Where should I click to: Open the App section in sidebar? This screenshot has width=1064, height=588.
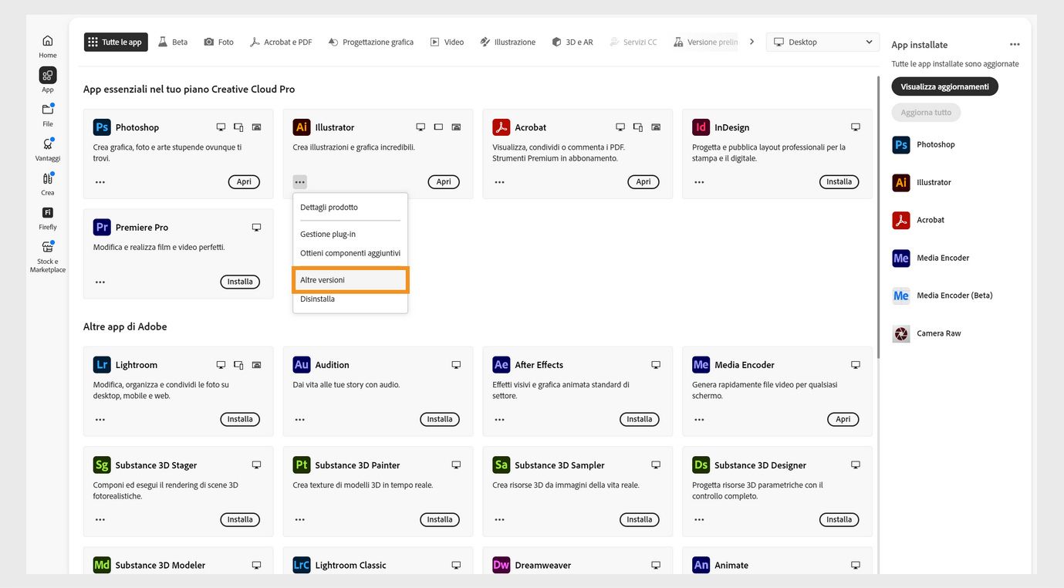(x=48, y=80)
